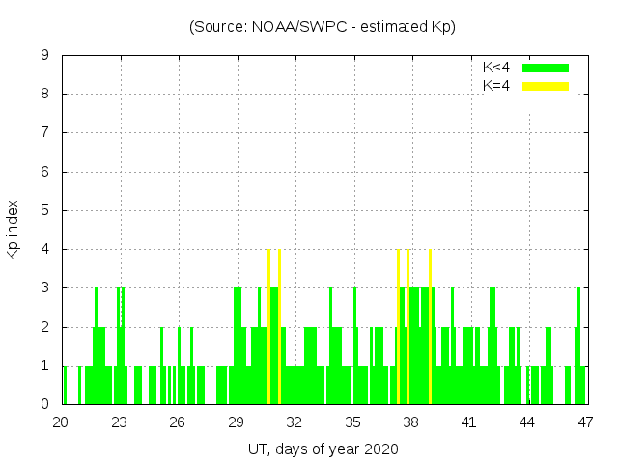Click the K<4 legend text label
Image resolution: width=618 pixels, height=463 pixels.
496,68
